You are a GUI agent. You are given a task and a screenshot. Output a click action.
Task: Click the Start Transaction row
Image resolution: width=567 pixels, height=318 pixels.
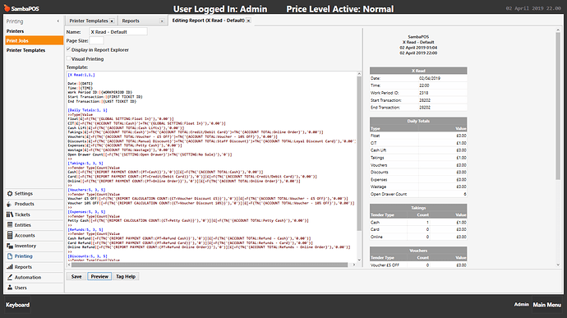(418, 100)
